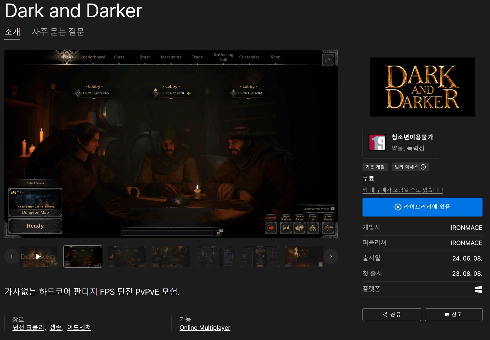
Task: Play the Dark and Darker trailer thumbnail
Action: tap(38, 256)
